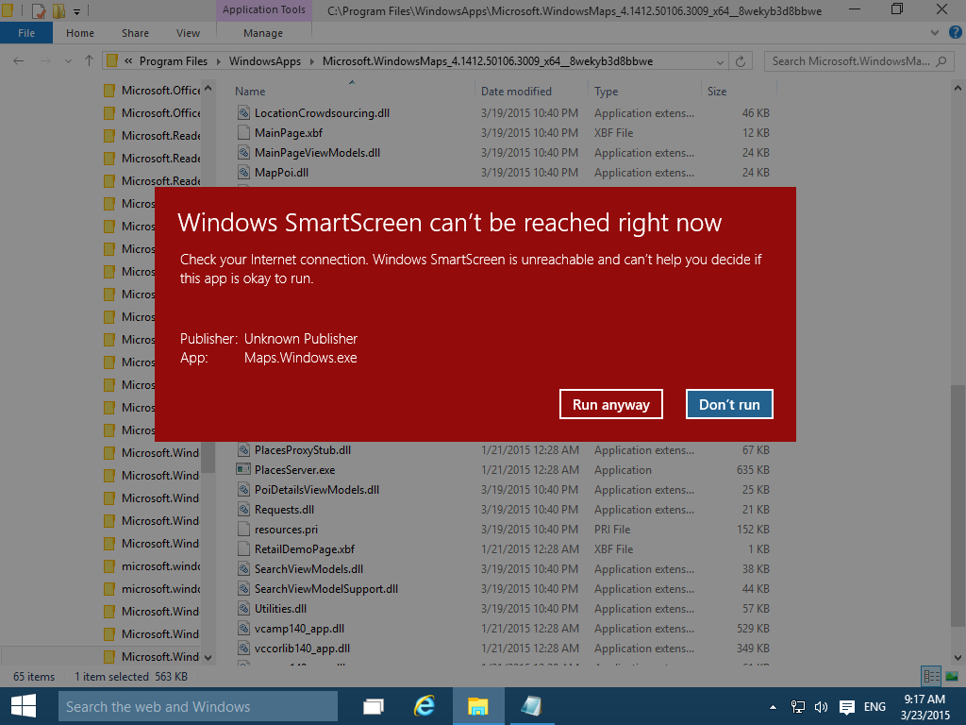Launch Internet Explorer from the taskbar
Viewport: 966px width, 725px height.
pos(425,706)
